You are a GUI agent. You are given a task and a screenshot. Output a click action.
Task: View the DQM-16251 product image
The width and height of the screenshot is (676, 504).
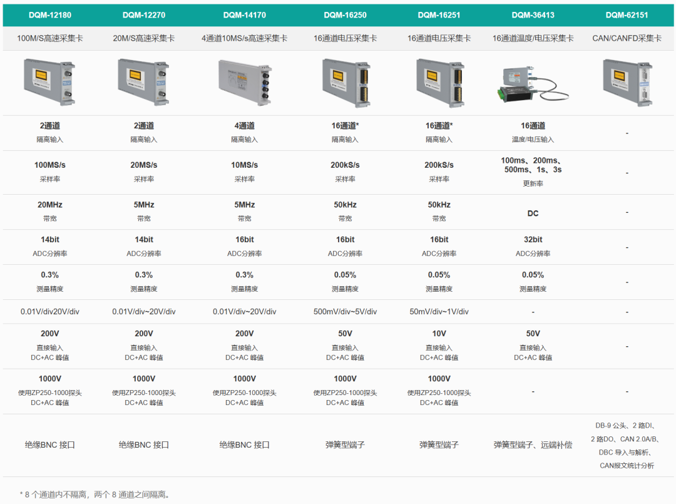click(439, 82)
